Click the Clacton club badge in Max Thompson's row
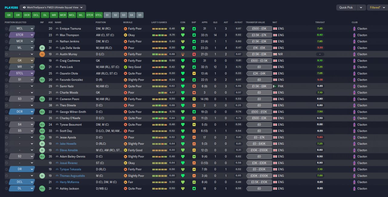Screen dimensions: 388x197 coord(354,35)
